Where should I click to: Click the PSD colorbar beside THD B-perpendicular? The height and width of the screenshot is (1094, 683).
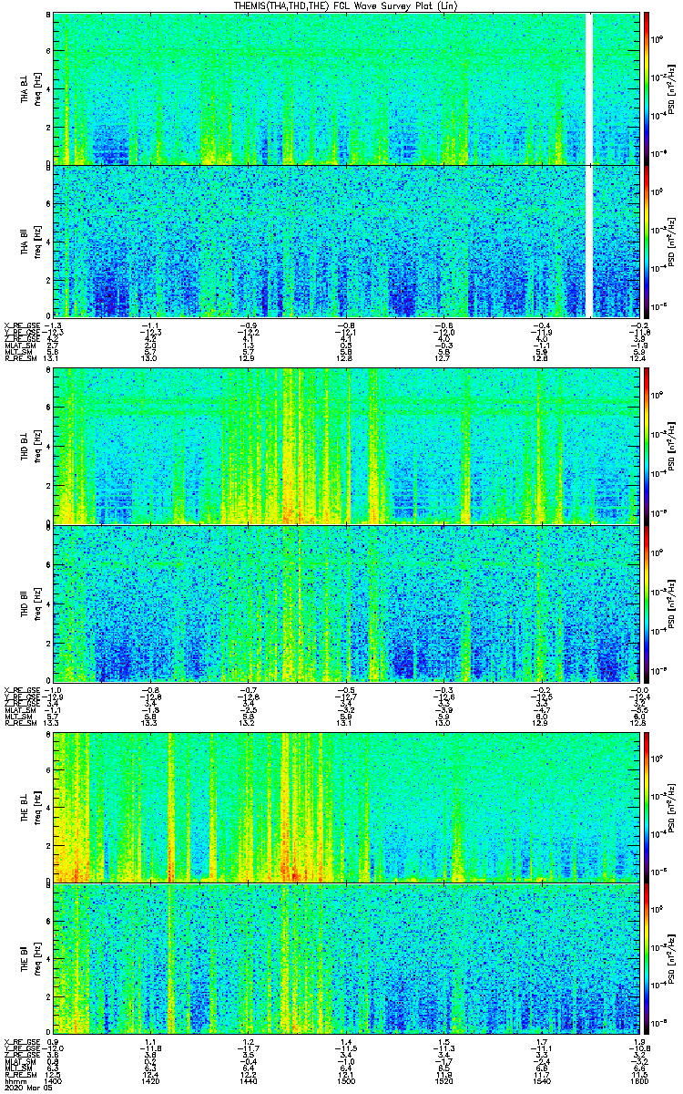pos(647,446)
